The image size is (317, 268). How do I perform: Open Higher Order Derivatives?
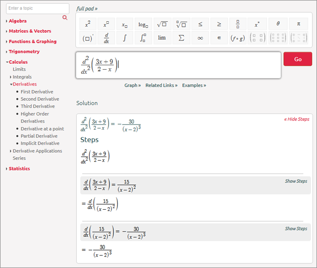tap(35, 118)
